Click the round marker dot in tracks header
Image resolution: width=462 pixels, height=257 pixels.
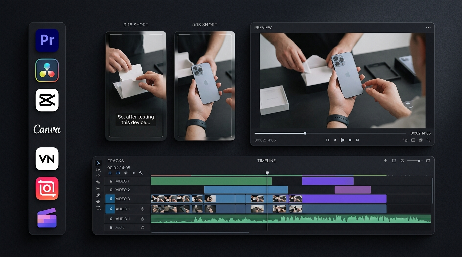click(133, 173)
